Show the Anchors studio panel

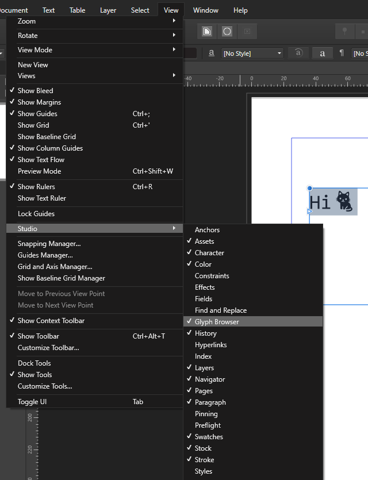click(x=253, y=230)
